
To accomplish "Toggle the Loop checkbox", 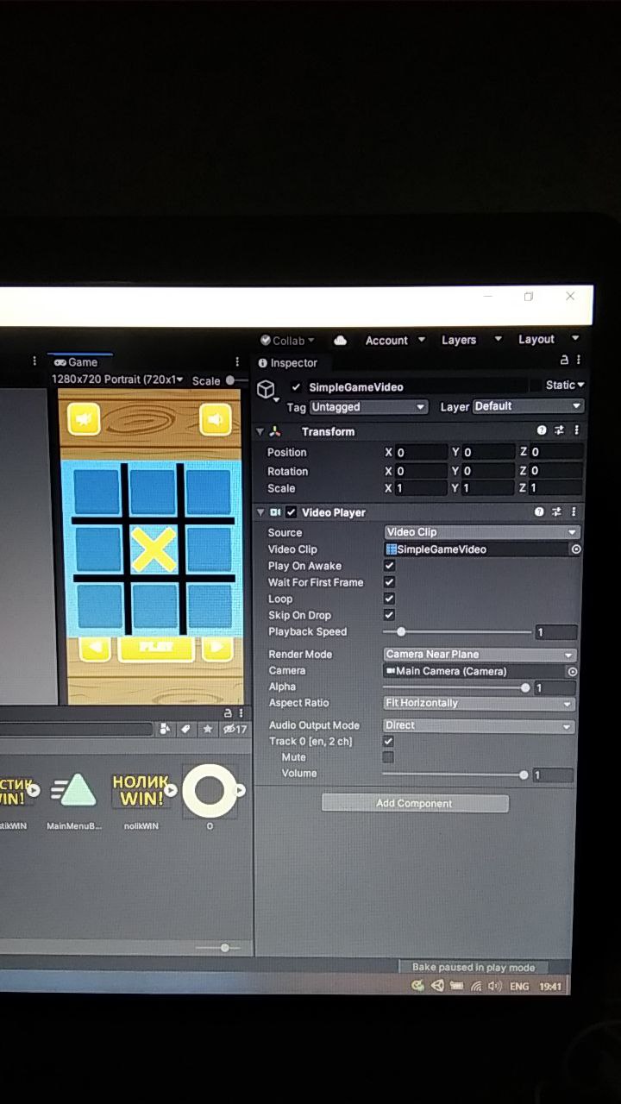I will coord(389,599).
